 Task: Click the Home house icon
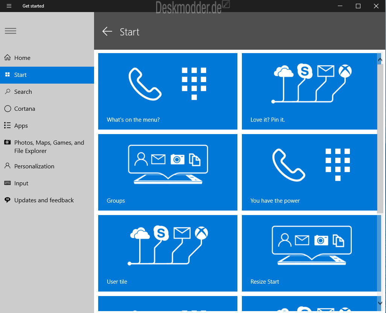8,57
